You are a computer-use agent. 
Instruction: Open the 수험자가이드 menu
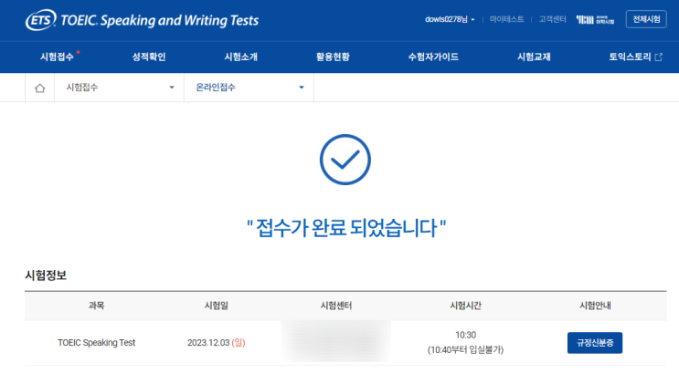[x=433, y=57]
